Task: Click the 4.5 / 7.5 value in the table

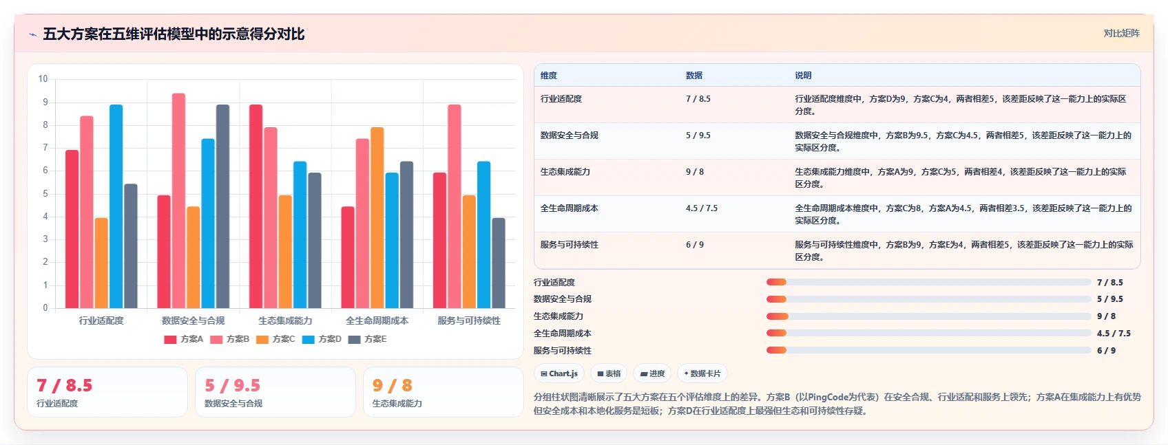Action: 702,208
